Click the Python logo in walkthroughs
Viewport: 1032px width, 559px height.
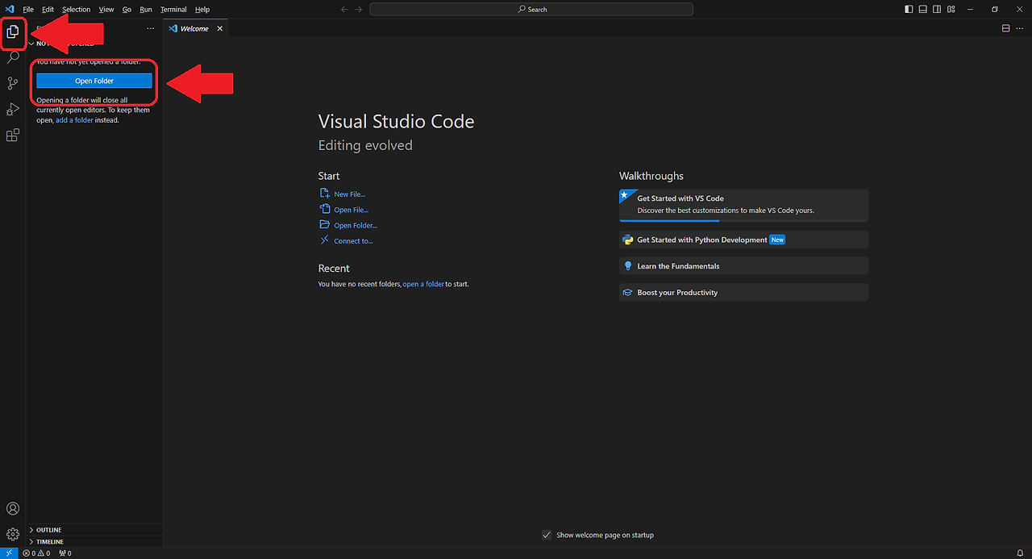coord(628,240)
